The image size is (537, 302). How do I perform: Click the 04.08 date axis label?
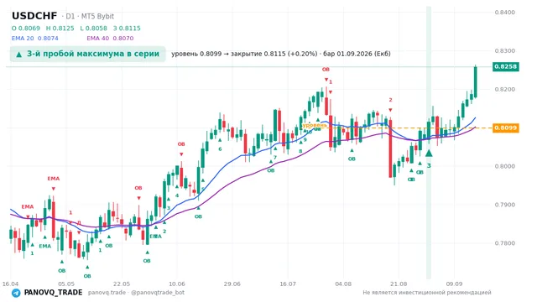[343, 284]
